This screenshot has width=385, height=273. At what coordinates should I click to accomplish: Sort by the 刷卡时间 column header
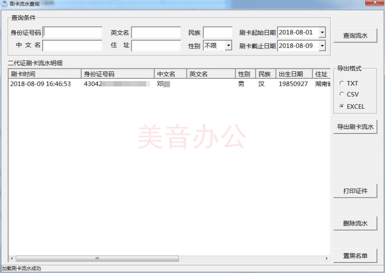click(44, 74)
